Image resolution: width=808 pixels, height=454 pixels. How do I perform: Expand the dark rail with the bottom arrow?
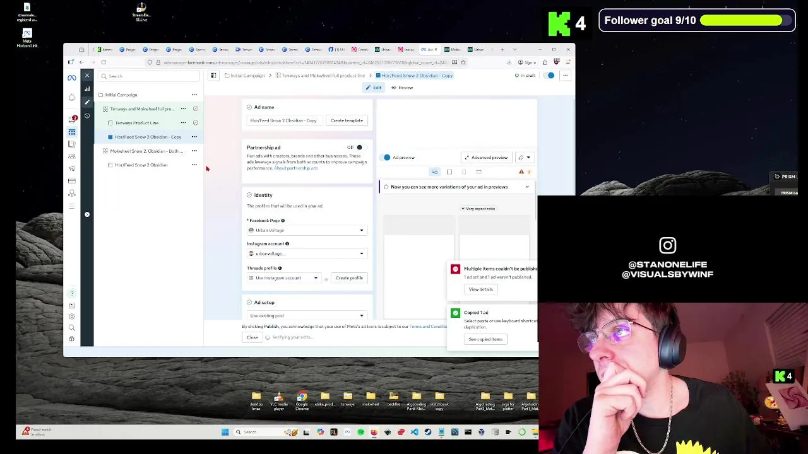[x=87, y=214]
